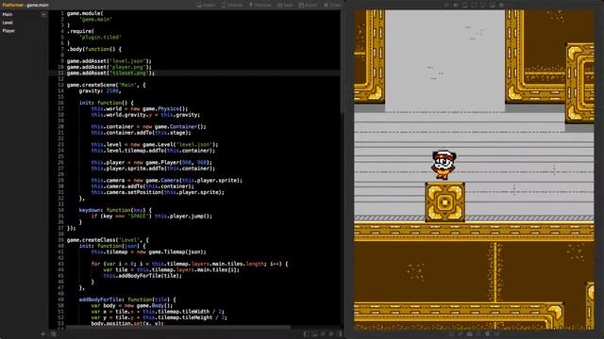Open the Assets toolbar button
The image size is (604, 339).
207,5
